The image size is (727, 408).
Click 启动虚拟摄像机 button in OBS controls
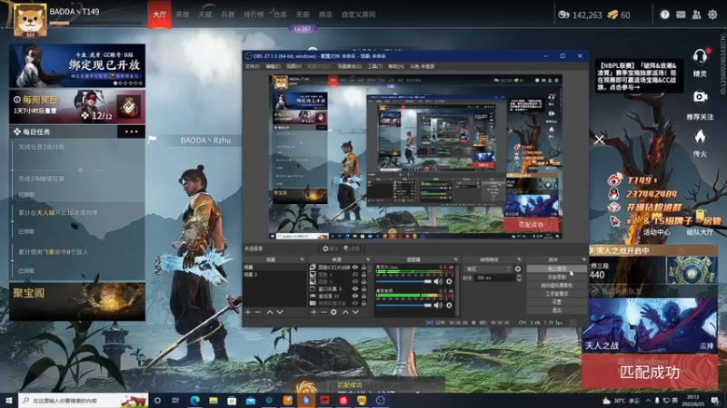(x=556, y=285)
